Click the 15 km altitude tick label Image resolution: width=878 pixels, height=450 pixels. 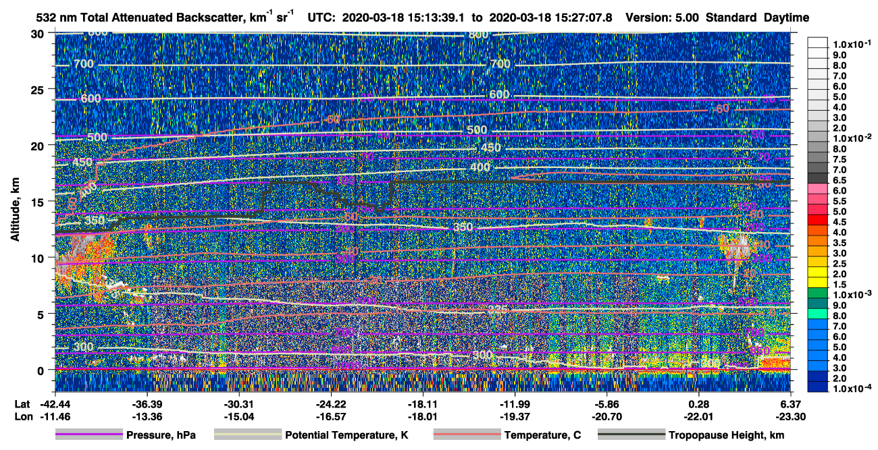point(39,202)
